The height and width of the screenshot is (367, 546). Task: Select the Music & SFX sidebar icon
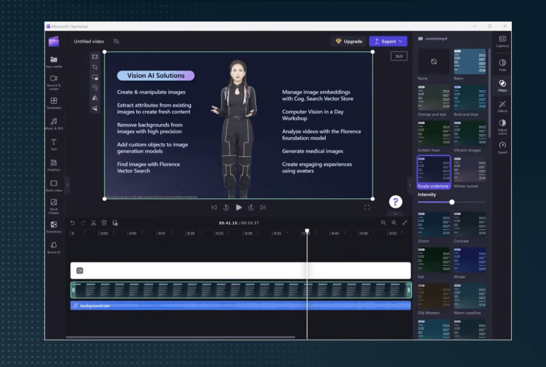(54, 122)
